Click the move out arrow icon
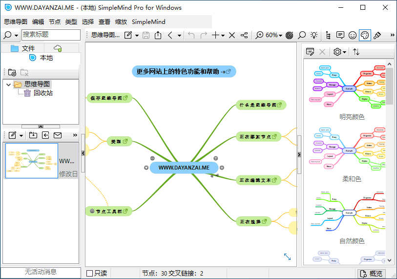 tap(45, 135)
